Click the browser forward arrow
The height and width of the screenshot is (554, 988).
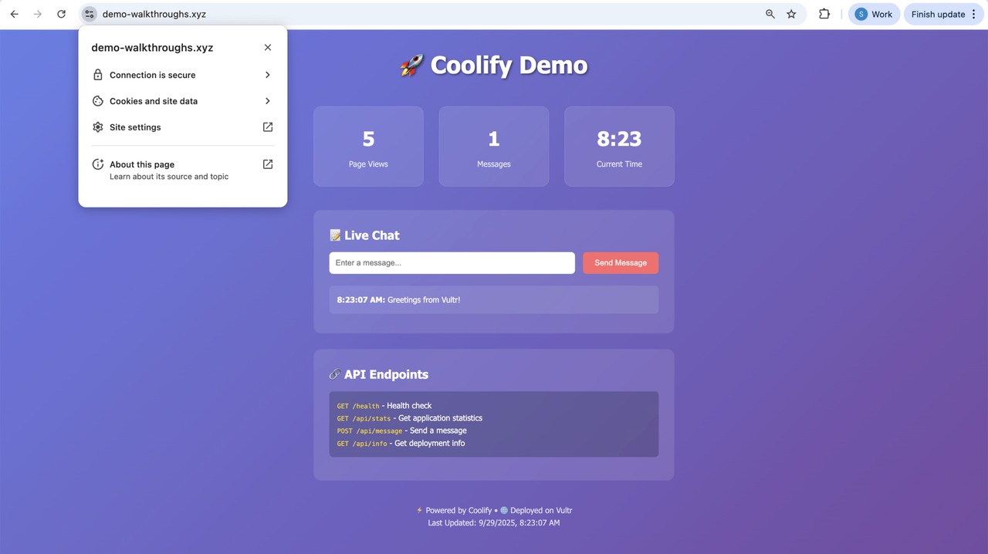pyautogui.click(x=38, y=14)
